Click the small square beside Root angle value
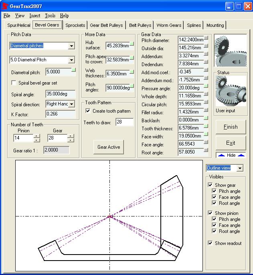The image size is (253, 275). 206,150
